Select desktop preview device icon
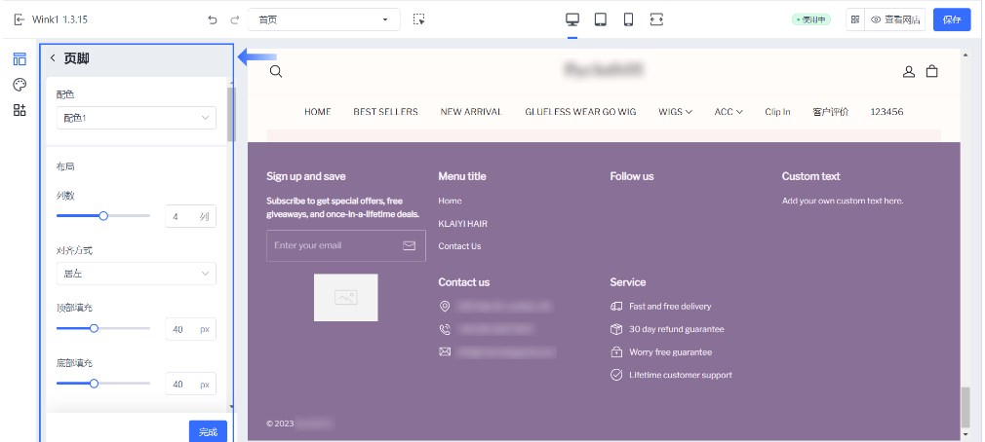Screen dimensions: 985x442 [572, 19]
